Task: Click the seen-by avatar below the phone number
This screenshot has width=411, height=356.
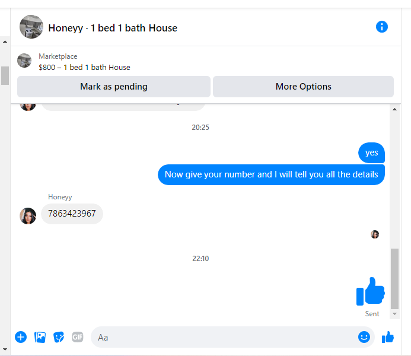Action: [375, 234]
